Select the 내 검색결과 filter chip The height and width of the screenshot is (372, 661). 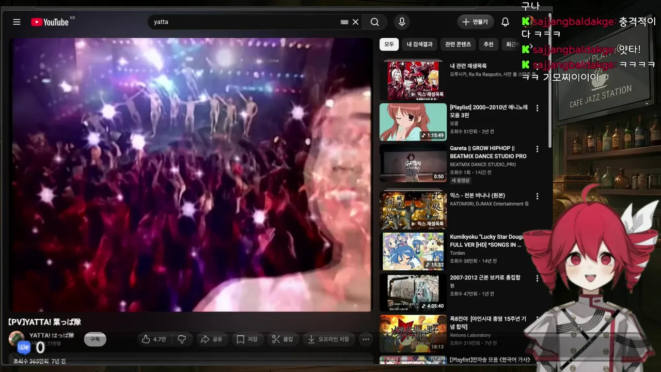tap(419, 44)
